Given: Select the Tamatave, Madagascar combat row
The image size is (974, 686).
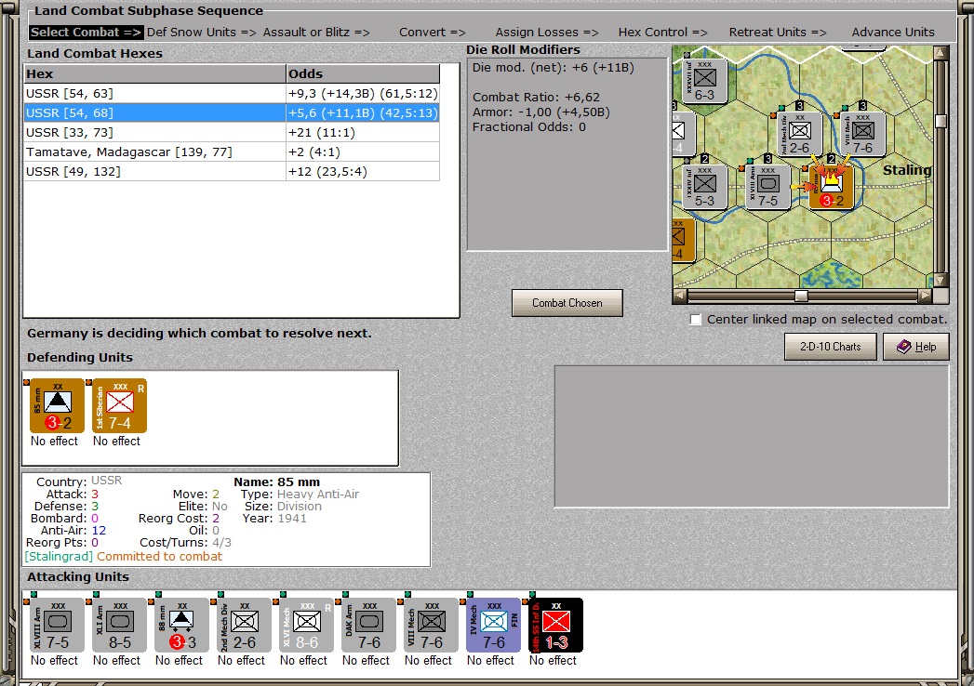Looking at the screenshot, I should (x=232, y=152).
